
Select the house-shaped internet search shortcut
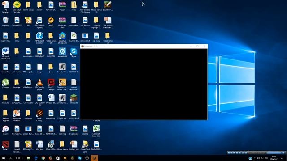(x=62, y=38)
